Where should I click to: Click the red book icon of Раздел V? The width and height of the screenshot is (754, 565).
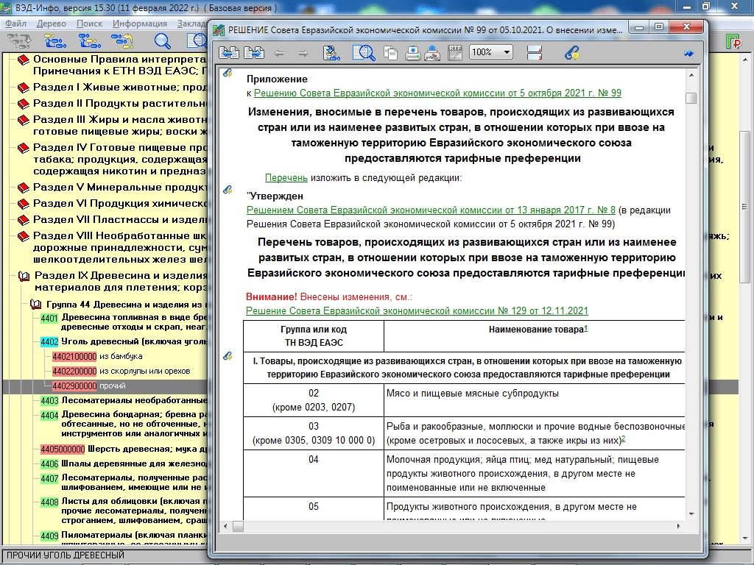[23, 188]
